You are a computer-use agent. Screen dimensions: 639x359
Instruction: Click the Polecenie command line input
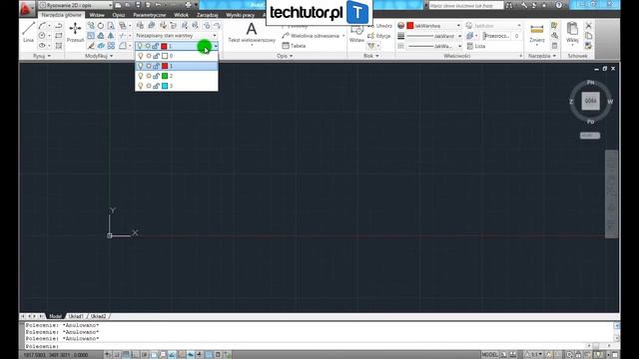click(307, 346)
